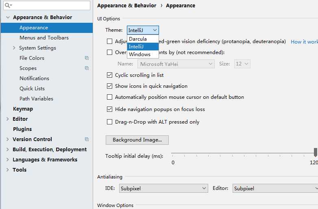
Task: Click the search magnifier icon
Action: coord(8,5)
